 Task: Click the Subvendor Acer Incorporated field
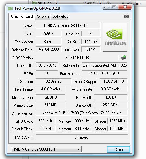104,65
